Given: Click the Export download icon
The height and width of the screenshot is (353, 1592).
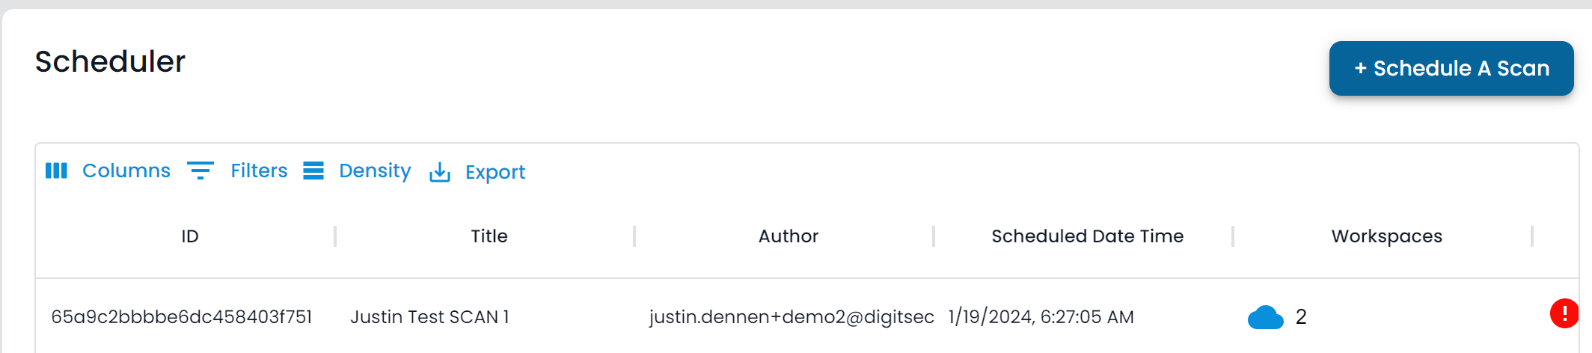Looking at the screenshot, I should pyautogui.click(x=440, y=172).
